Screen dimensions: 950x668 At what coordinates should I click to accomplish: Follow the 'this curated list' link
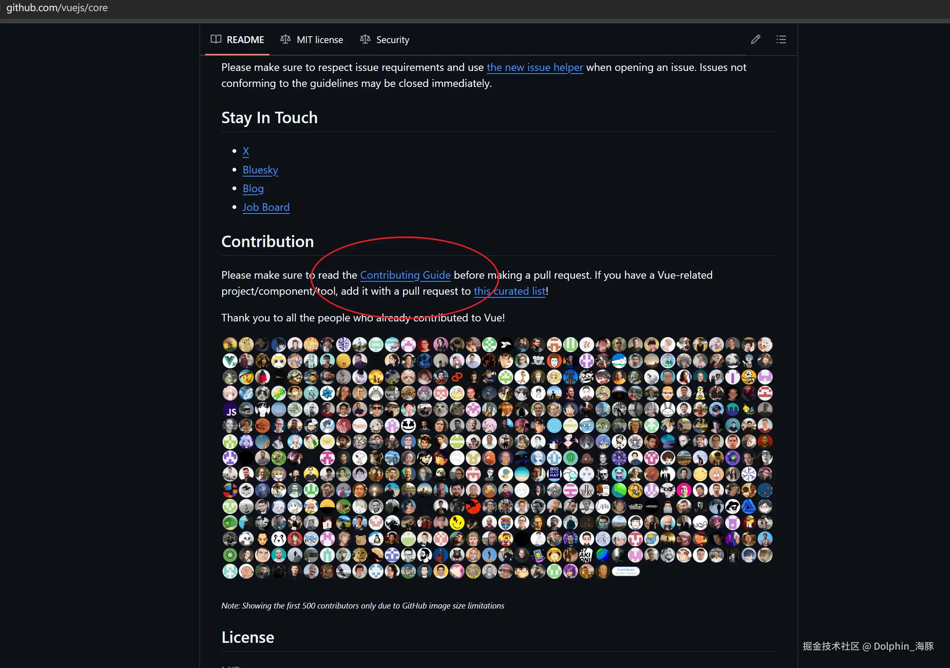pyautogui.click(x=509, y=291)
